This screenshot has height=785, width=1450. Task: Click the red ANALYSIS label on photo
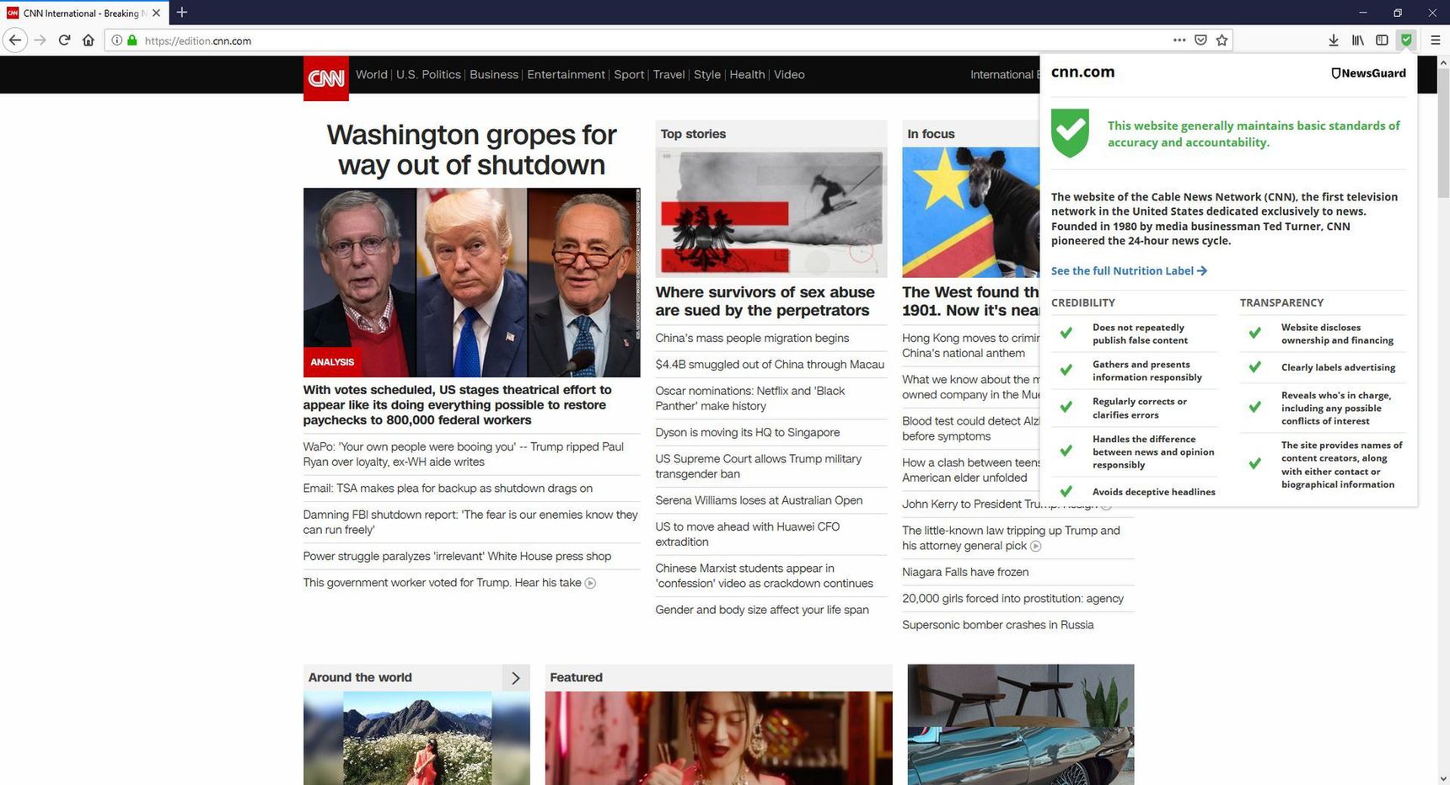pyautogui.click(x=332, y=362)
